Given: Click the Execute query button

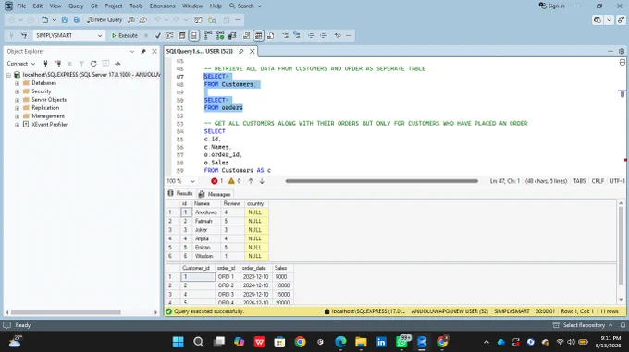Looking at the screenshot, I should click(124, 36).
